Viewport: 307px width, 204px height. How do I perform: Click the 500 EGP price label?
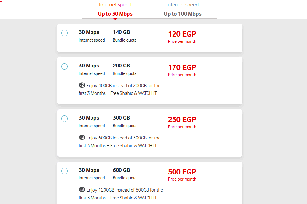tap(182, 172)
